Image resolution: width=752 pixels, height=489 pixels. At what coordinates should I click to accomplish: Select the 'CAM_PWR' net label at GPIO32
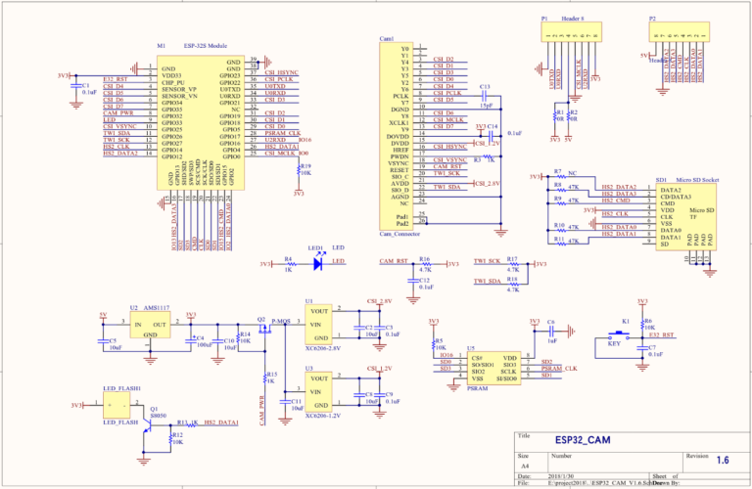click(118, 113)
